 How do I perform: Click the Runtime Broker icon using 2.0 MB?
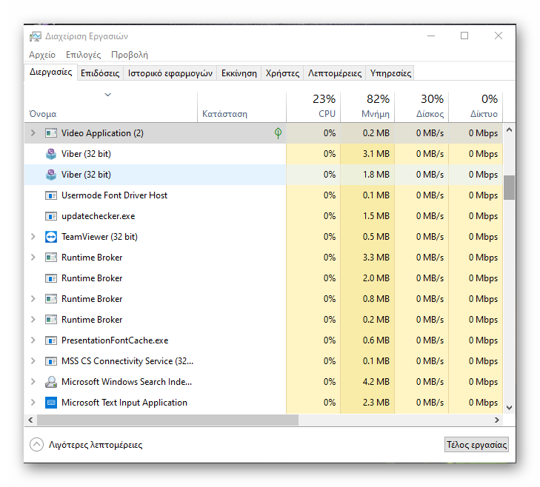click(x=51, y=278)
